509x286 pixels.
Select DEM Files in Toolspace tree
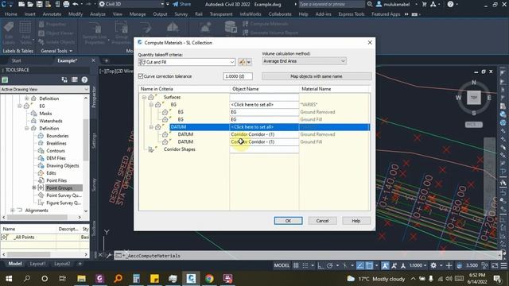[56, 158]
